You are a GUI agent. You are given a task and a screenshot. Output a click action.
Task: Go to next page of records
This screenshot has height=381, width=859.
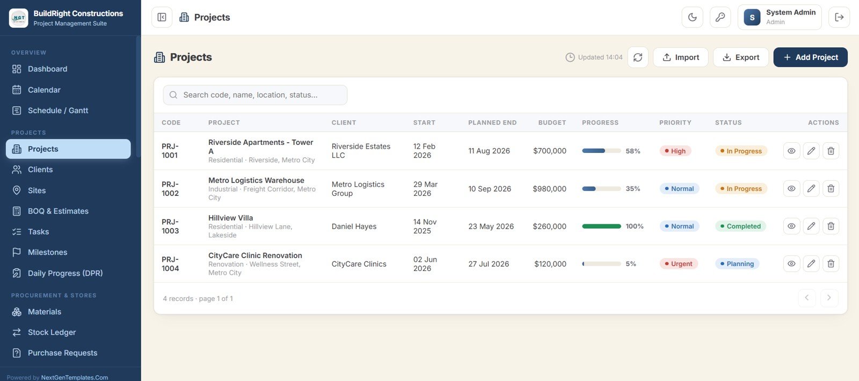(829, 298)
